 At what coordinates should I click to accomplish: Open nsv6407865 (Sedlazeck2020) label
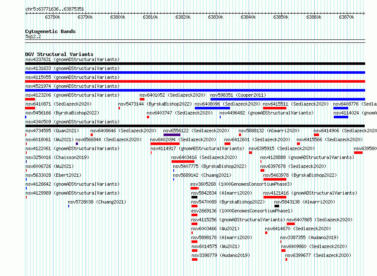coord(319,220)
